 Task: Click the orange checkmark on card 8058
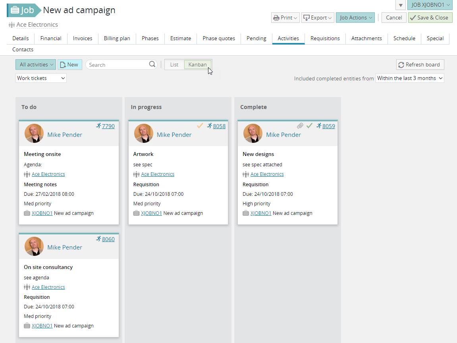200,126
